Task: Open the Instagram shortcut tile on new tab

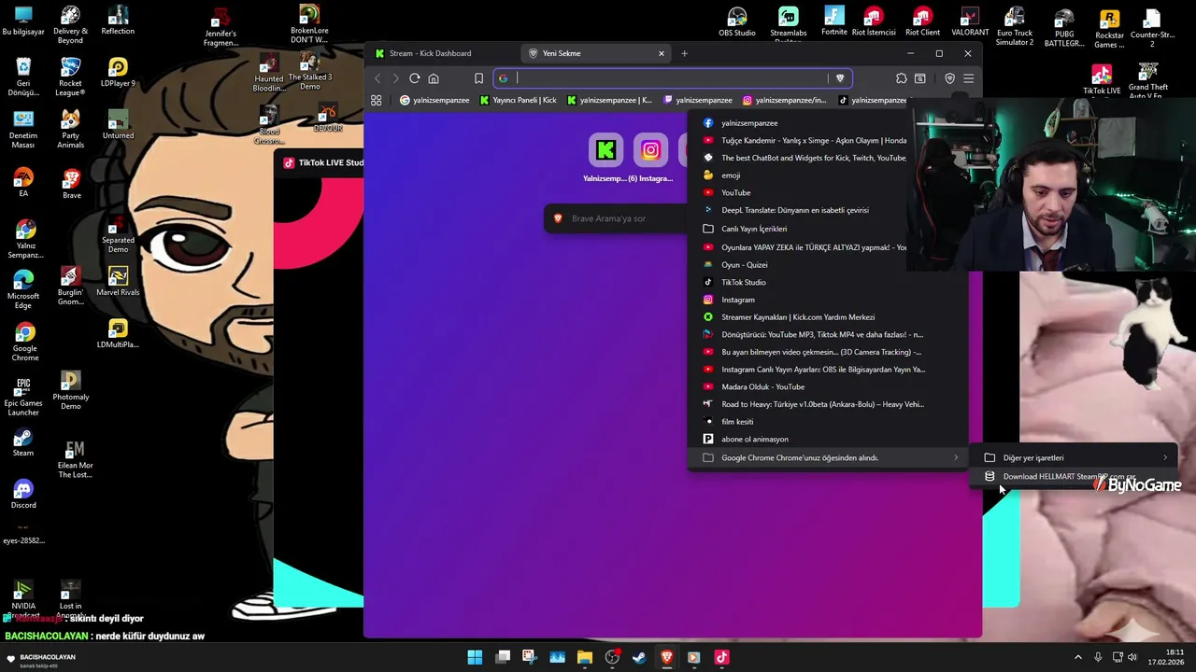Action: click(650, 150)
